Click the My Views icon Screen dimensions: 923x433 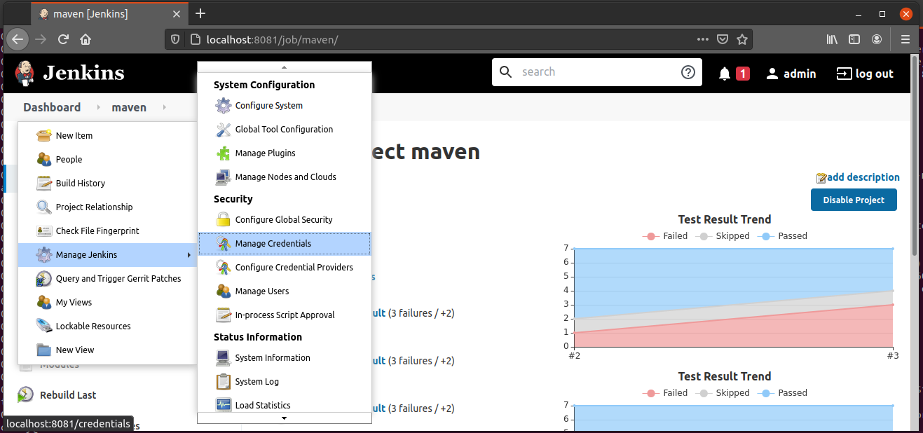coord(44,302)
